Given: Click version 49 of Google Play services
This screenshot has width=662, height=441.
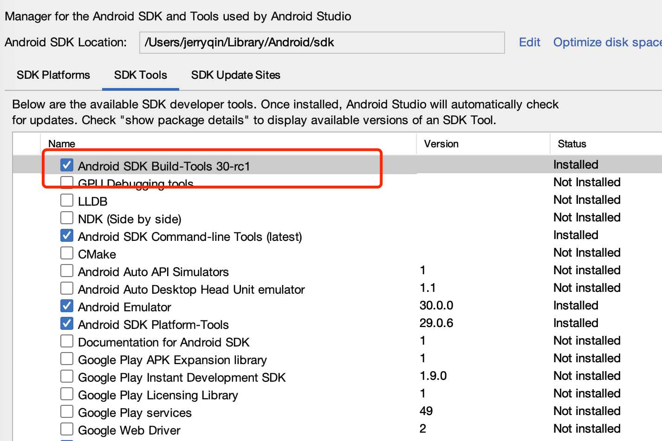Looking at the screenshot, I should (x=426, y=411).
